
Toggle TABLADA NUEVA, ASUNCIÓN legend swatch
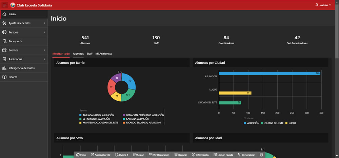tap(80, 115)
